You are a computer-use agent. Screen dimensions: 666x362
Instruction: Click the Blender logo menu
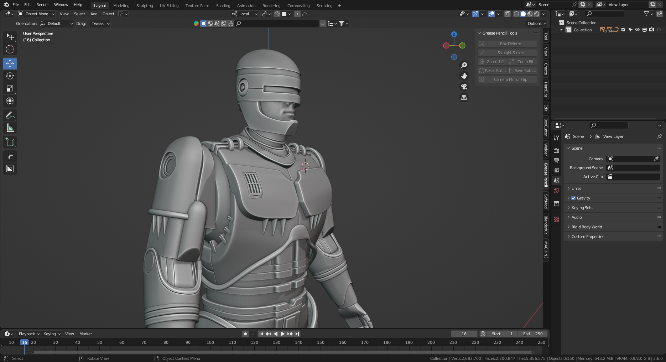[x=6, y=5]
